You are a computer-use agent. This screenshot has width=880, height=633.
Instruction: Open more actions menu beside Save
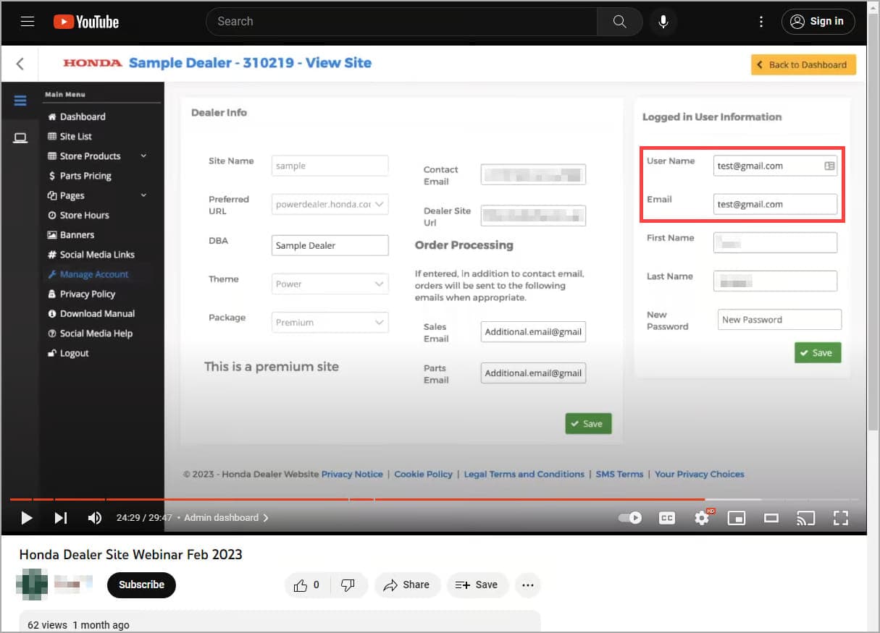527,585
